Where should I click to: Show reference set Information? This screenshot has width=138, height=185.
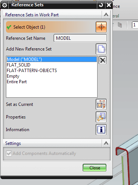click(101, 130)
